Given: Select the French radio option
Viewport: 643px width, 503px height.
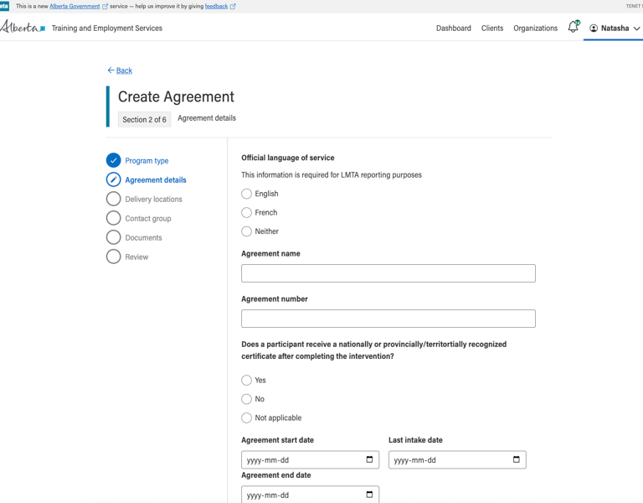Looking at the screenshot, I should 247,213.
